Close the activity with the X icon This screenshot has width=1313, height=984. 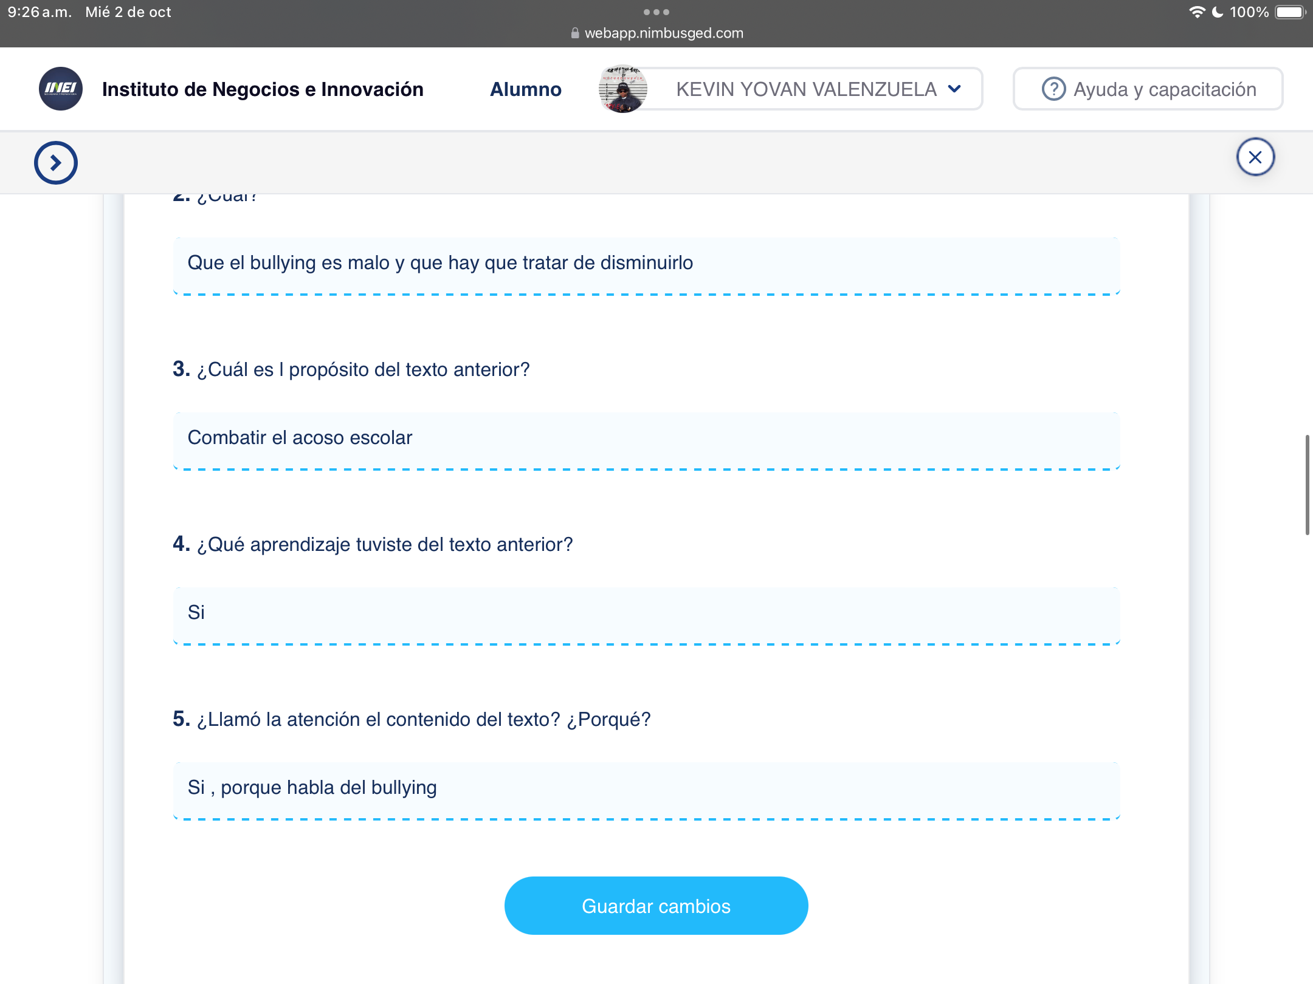(x=1255, y=157)
